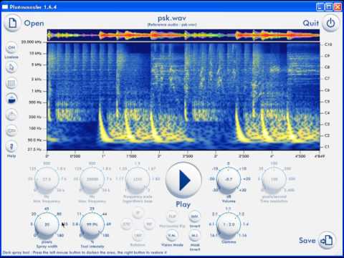Click the Quit text label
Image resolution: width=344 pixels, height=258 pixels.
(310, 24)
